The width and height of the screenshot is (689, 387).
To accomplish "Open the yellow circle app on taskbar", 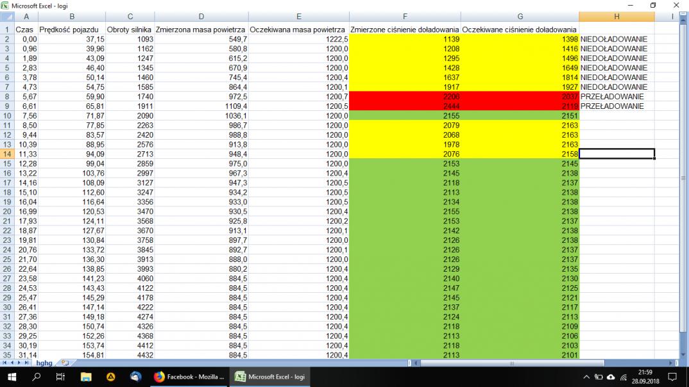I will [x=111, y=377].
